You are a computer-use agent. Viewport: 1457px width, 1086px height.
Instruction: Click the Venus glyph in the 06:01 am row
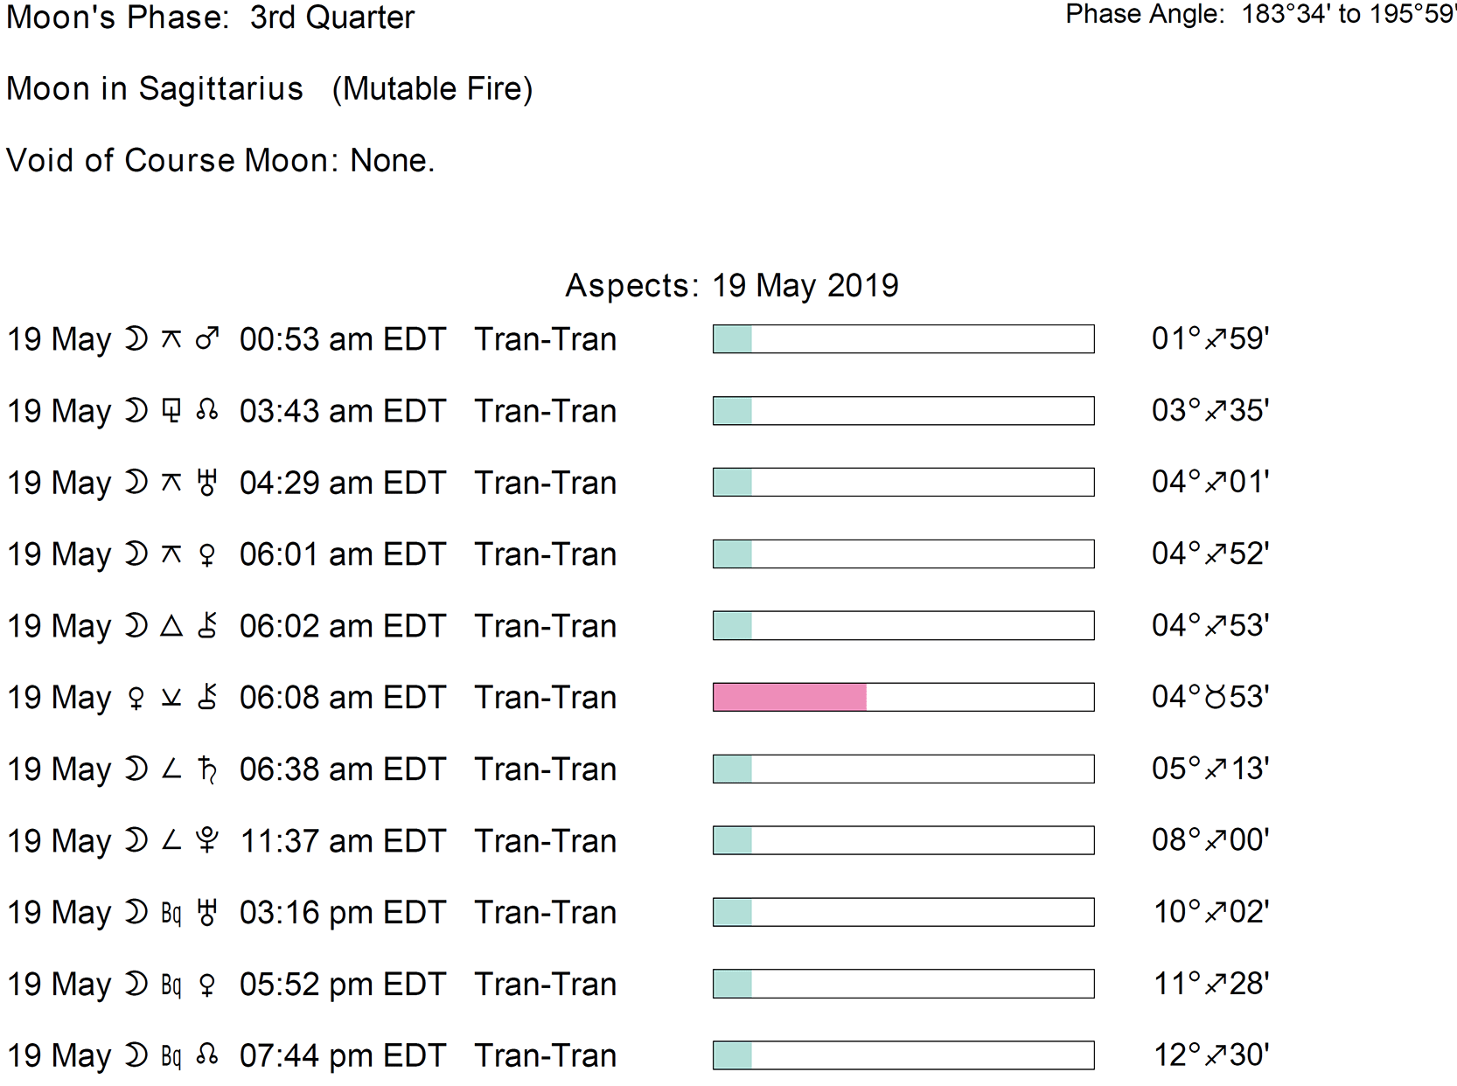coord(207,554)
